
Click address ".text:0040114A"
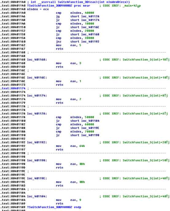pos(13,24)
